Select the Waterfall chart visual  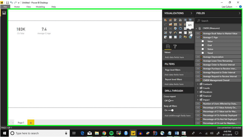(x=165, y=29)
